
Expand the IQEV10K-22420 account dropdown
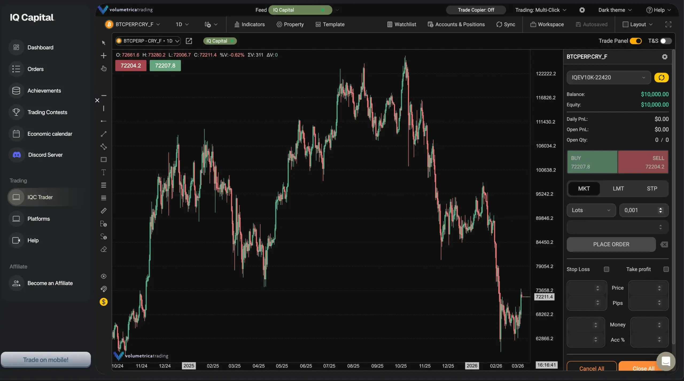click(x=608, y=78)
